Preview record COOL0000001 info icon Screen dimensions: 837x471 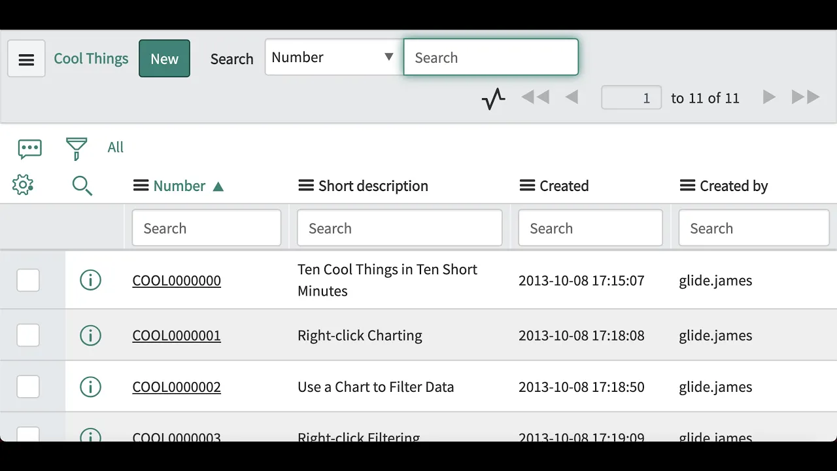click(x=90, y=336)
